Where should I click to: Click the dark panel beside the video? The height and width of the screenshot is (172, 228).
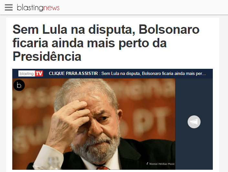[194, 124]
